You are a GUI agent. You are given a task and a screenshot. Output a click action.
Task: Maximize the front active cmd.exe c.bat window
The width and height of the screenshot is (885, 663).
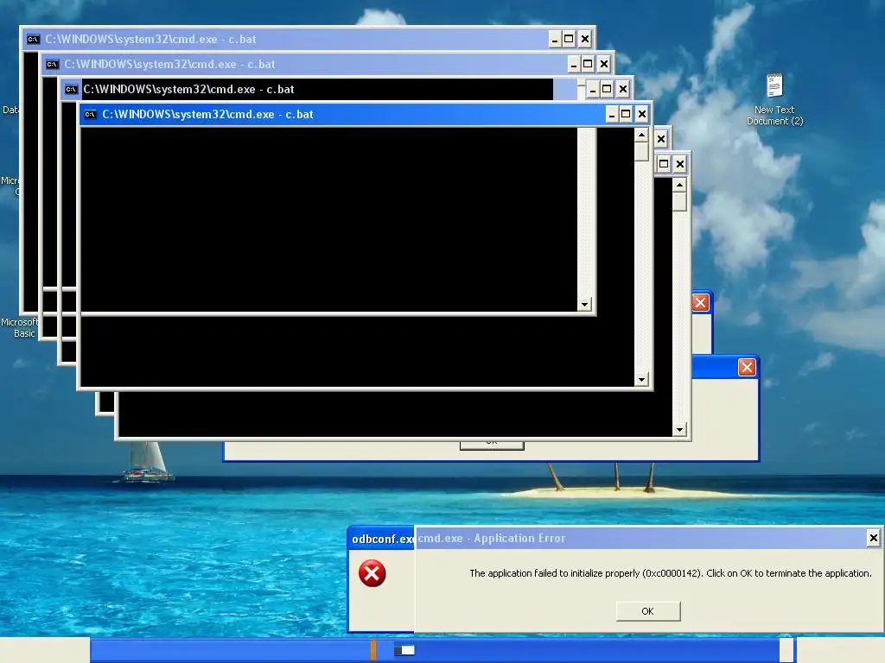pos(626,115)
